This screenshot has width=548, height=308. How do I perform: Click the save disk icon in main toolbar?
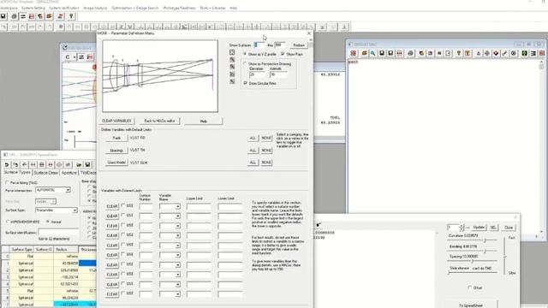3,16
